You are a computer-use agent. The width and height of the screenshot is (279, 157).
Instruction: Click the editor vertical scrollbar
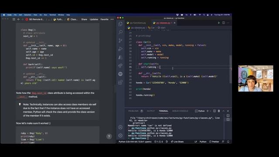tap(231, 69)
